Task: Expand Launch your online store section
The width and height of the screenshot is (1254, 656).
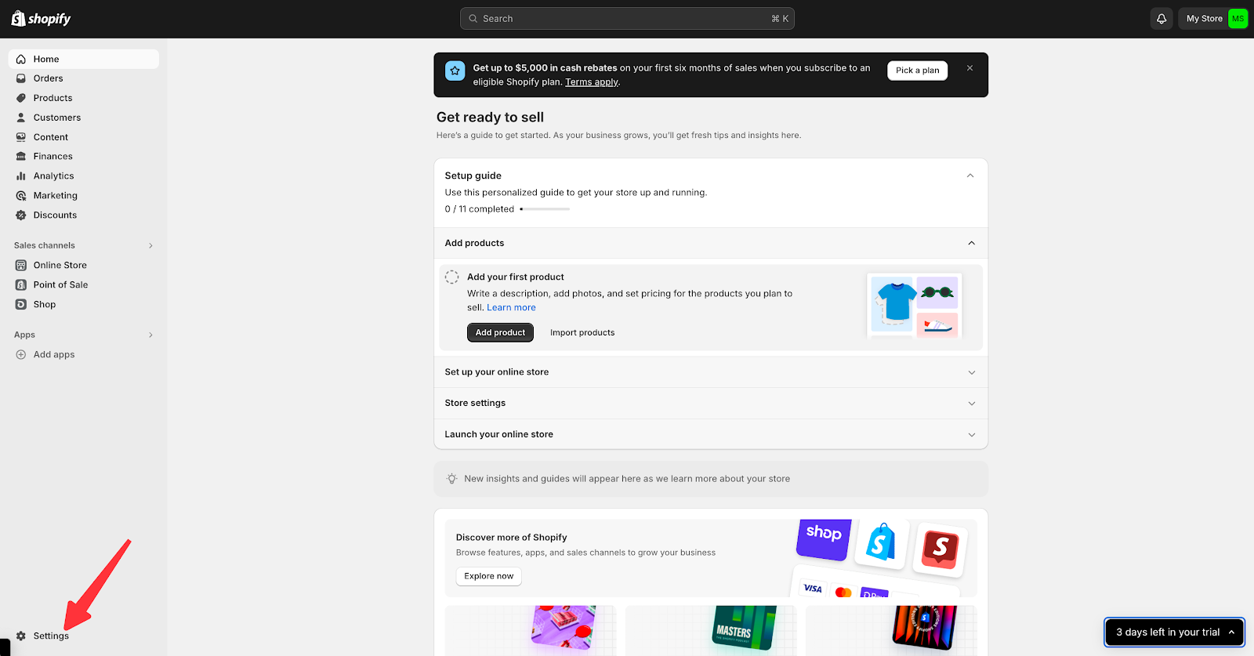Action: click(971, 435)
